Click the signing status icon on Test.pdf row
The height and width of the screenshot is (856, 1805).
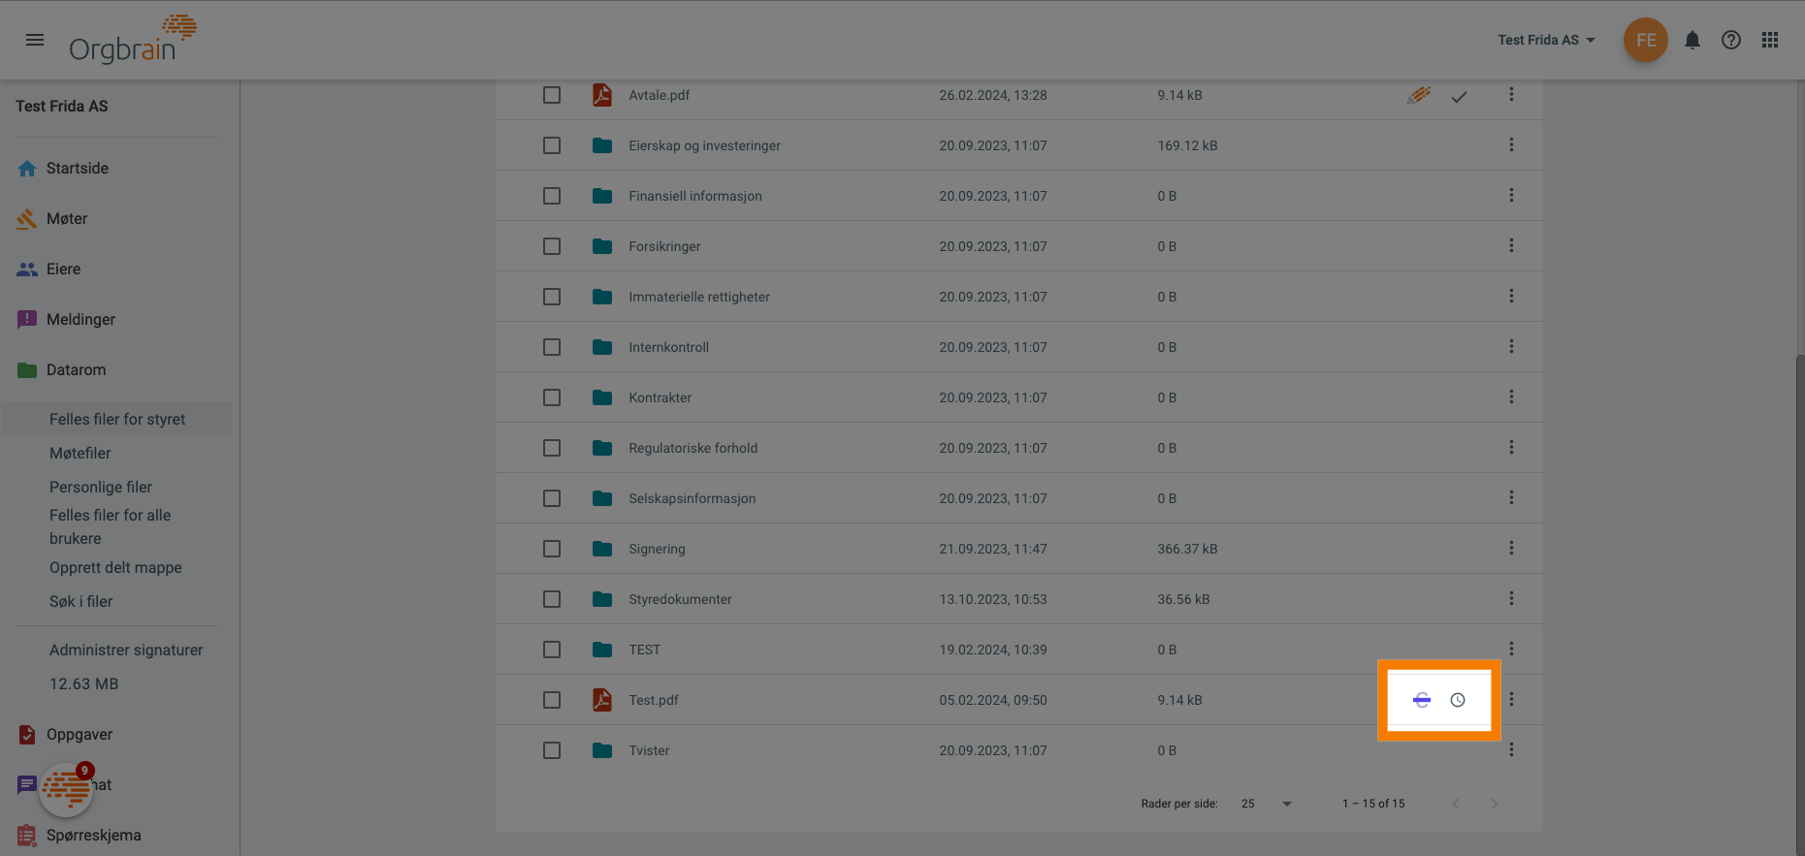click(1422, 700)
